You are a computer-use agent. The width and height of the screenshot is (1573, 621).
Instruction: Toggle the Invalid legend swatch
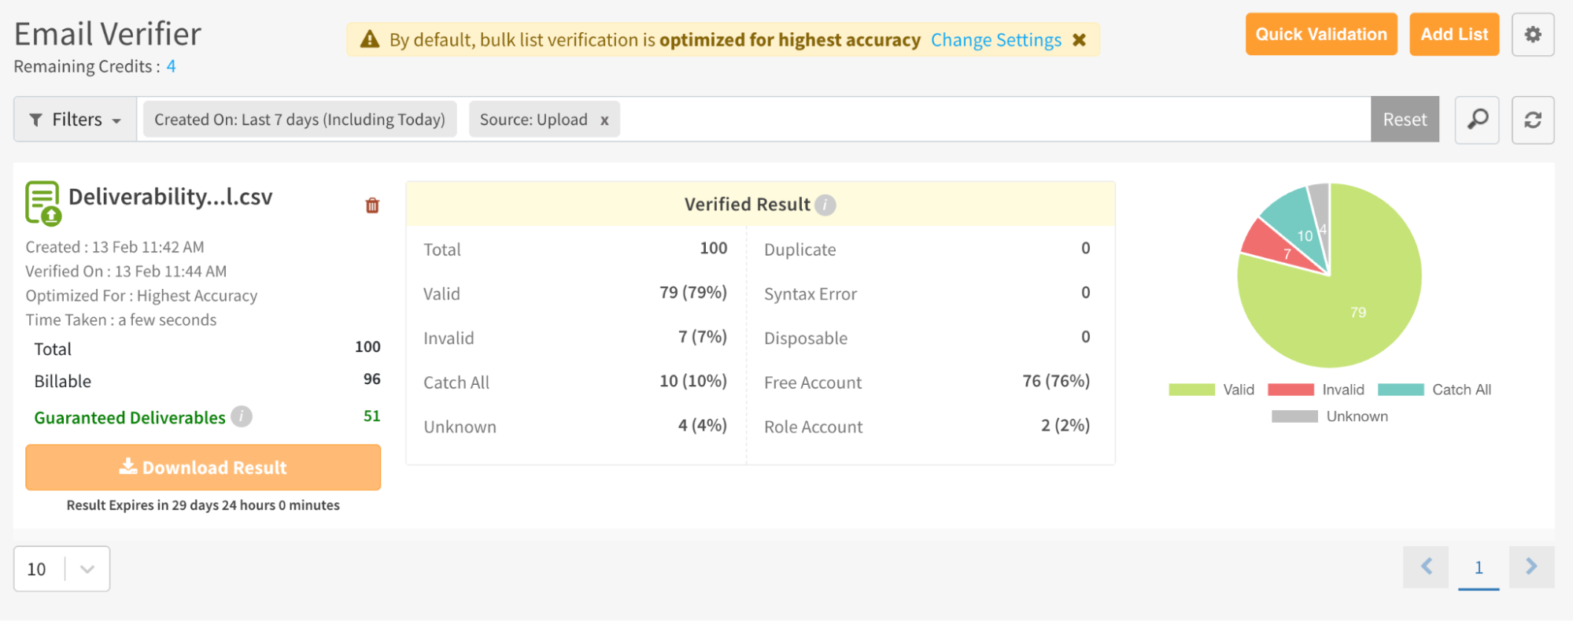pos(1291,390)
